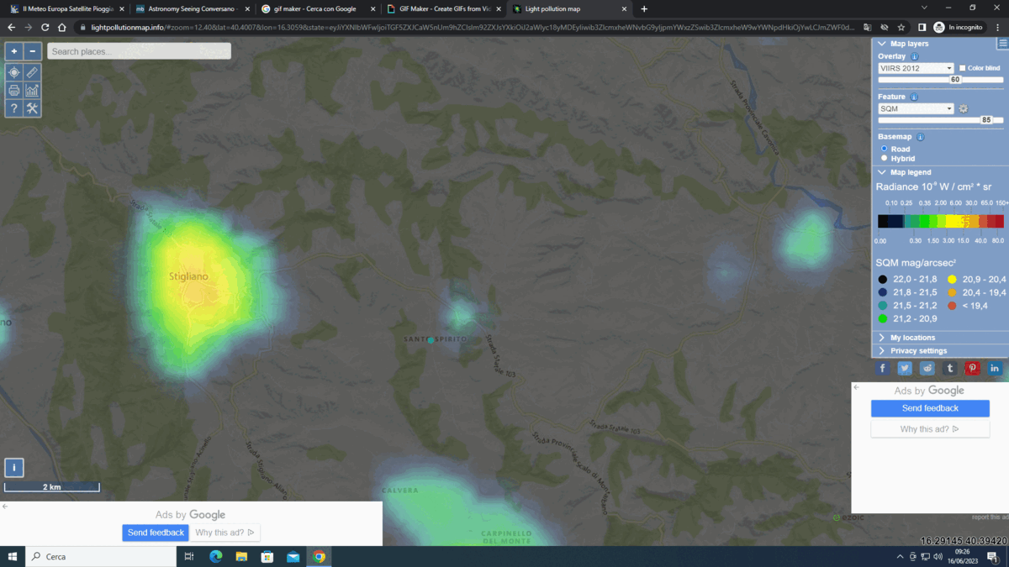The width and height of the screenshot is (1009, 567).
Task: Select the Road basemap option
Action: (884, 149)
